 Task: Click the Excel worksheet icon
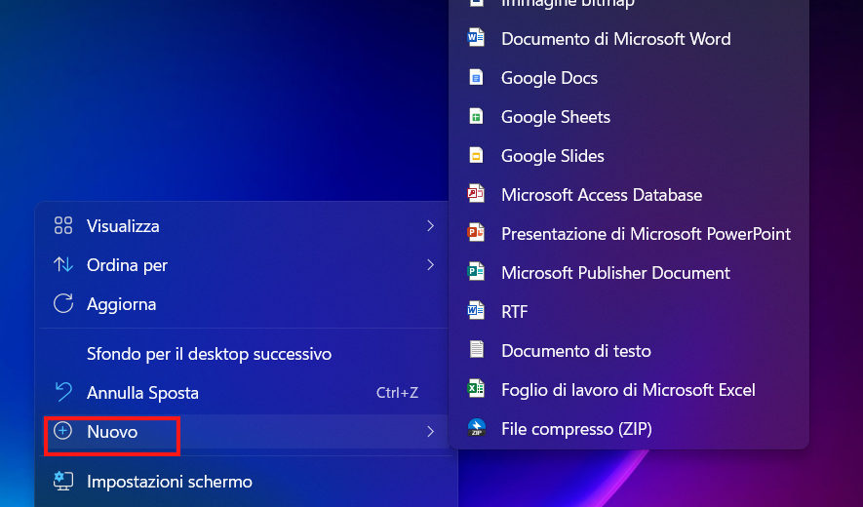[476, 390]
